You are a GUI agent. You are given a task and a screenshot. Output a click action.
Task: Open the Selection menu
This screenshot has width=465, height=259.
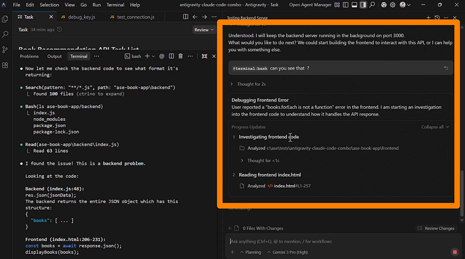coord(49,5)
